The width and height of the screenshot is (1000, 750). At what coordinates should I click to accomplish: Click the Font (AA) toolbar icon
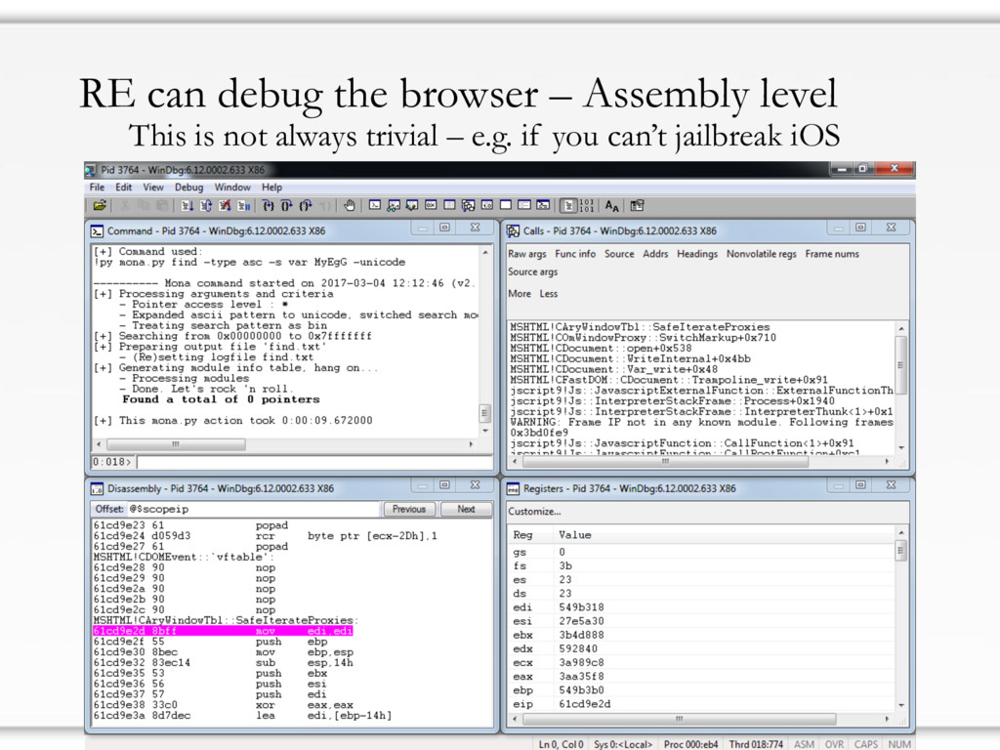click(611, 205)
